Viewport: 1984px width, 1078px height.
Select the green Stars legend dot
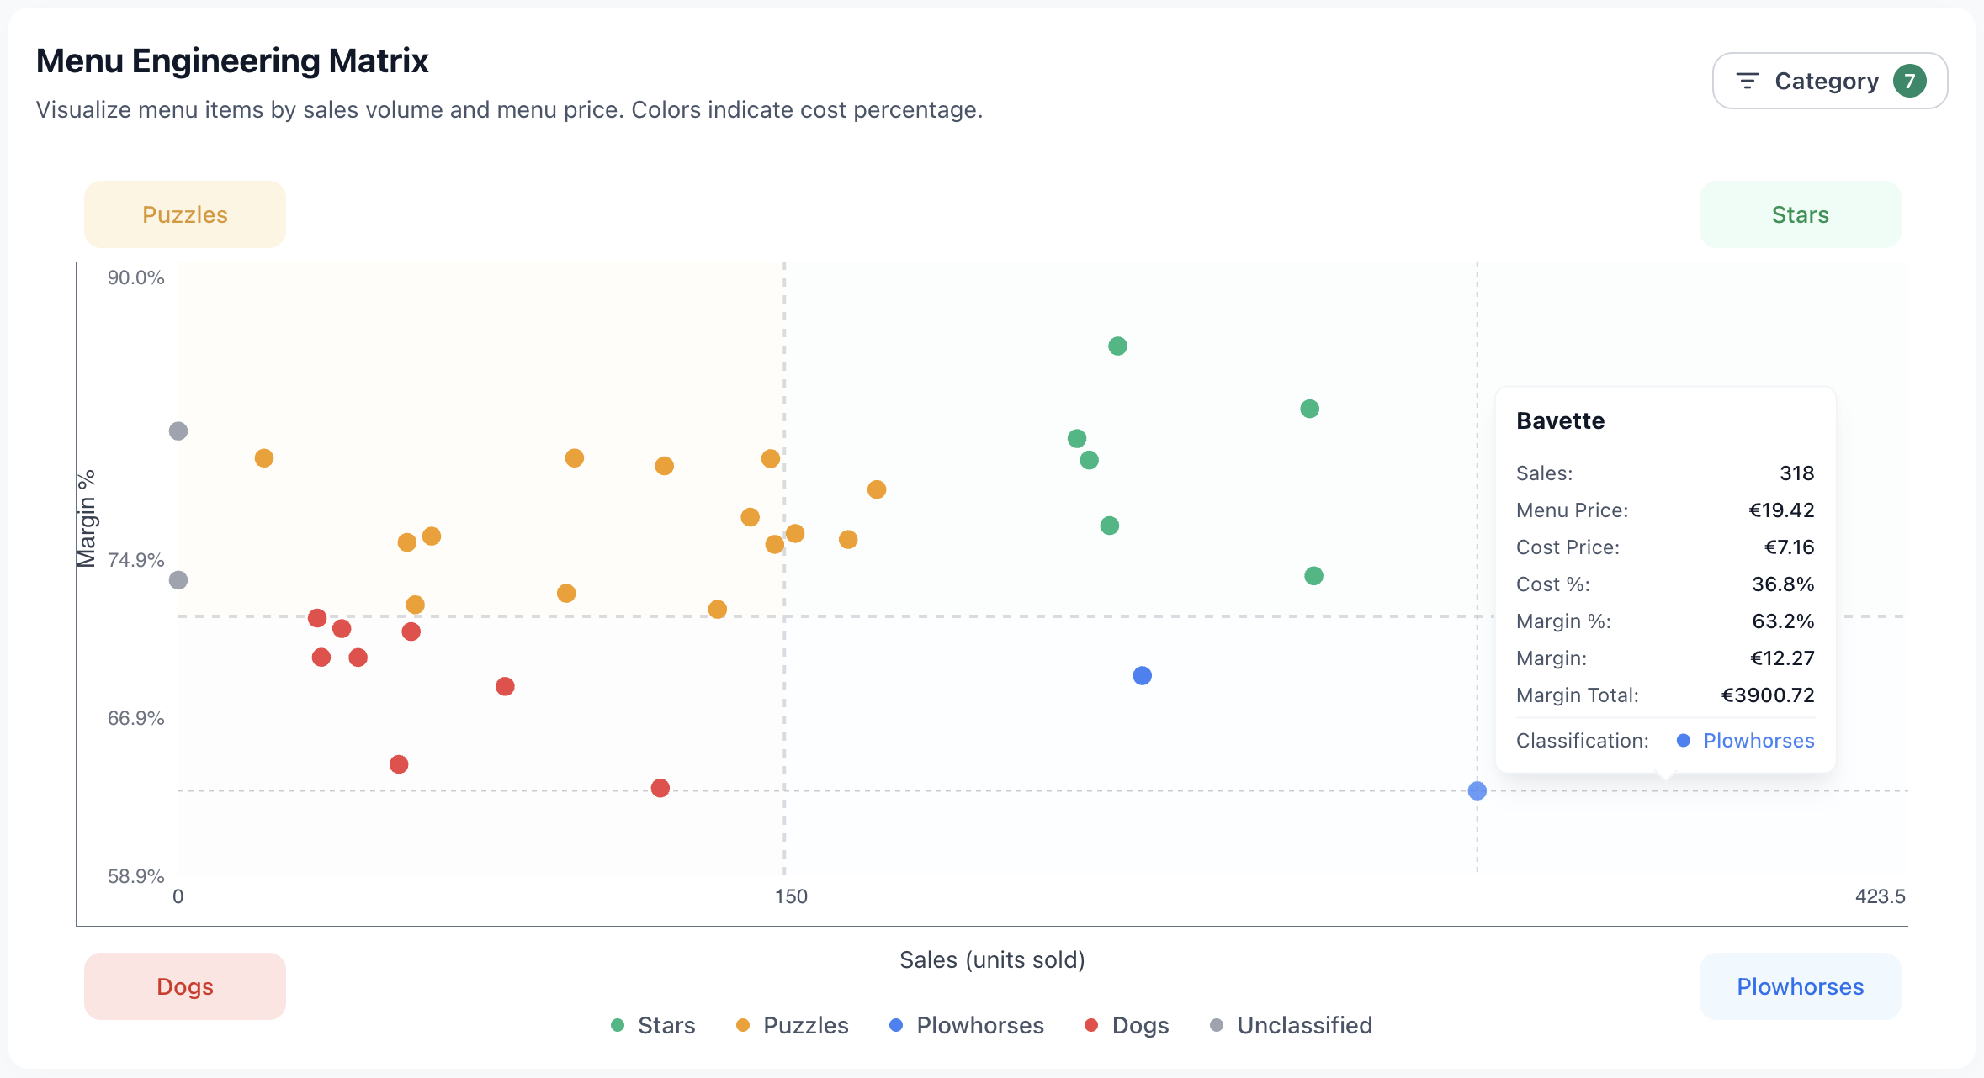618,1025
